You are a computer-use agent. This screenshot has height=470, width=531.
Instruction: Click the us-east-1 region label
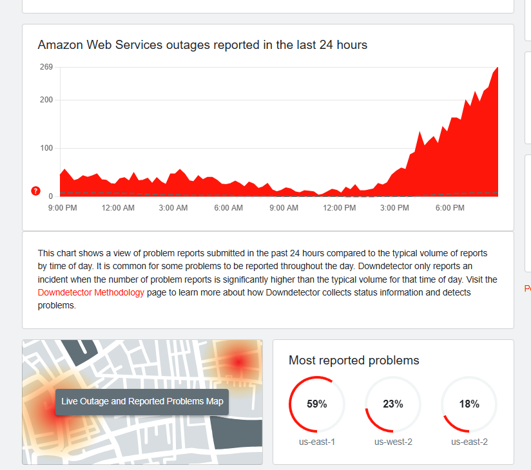(x=316, y=442)
